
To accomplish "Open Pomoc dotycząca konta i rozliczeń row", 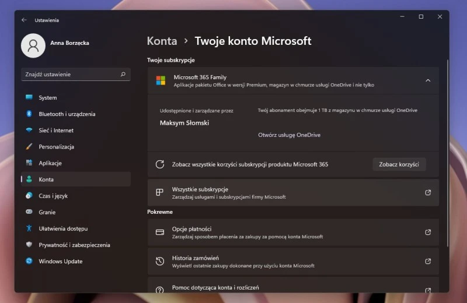I will (293, 285).
